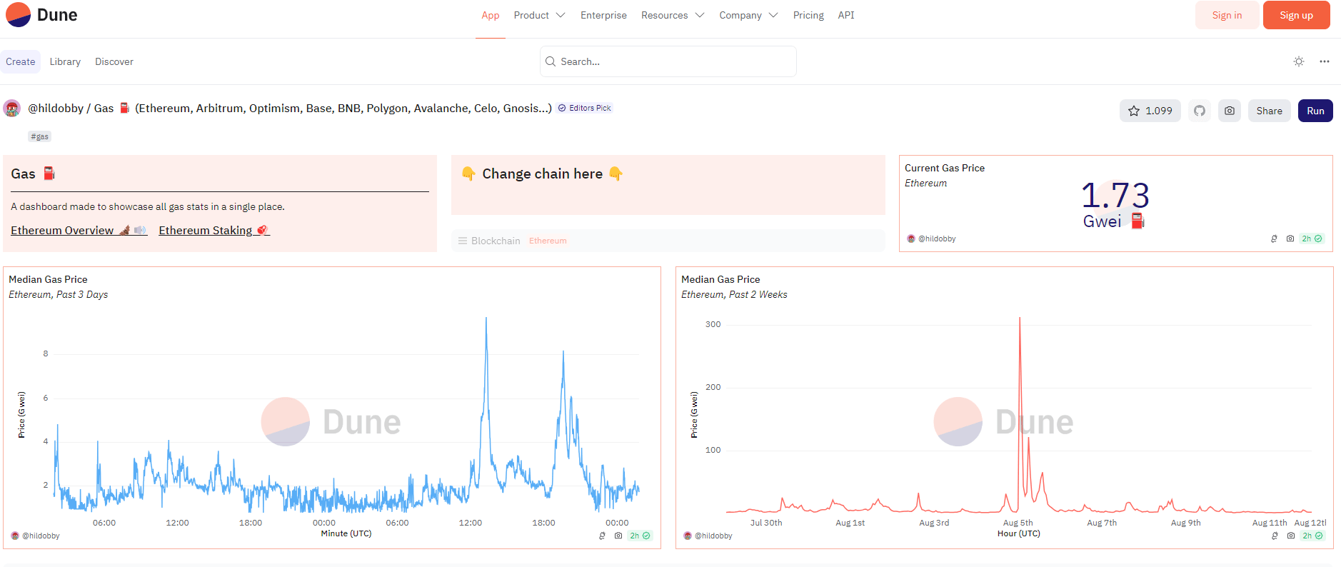
Task: Select the Create tab
Action: coord(20,61)
